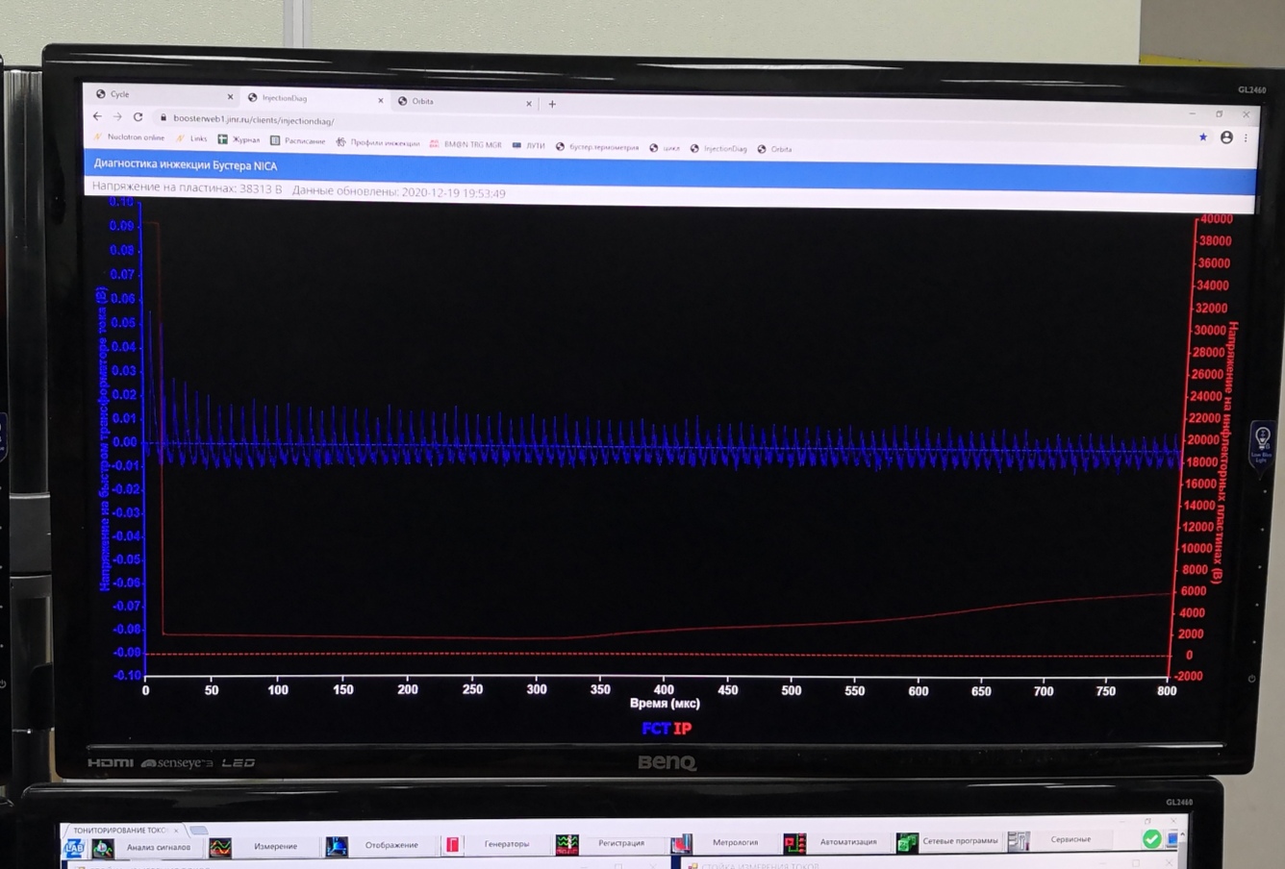Viewport: 1285px width, 869px height.
Task: Click the green checkmark status icon
Action: point(1151,839)
